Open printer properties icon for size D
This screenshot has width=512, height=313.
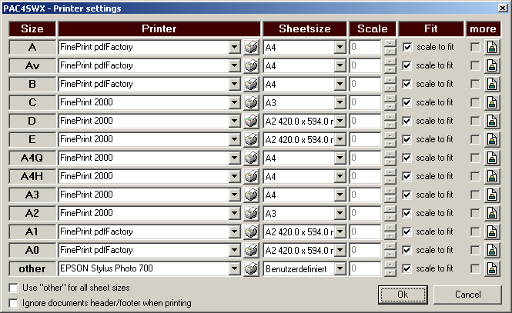pyautogui.click(x=251, y=122)
